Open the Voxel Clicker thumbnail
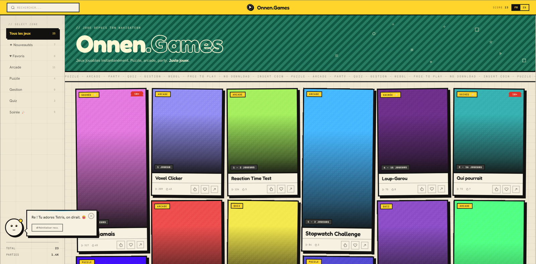The width and height of the screenshot is (536, 264). pos(187,131)
